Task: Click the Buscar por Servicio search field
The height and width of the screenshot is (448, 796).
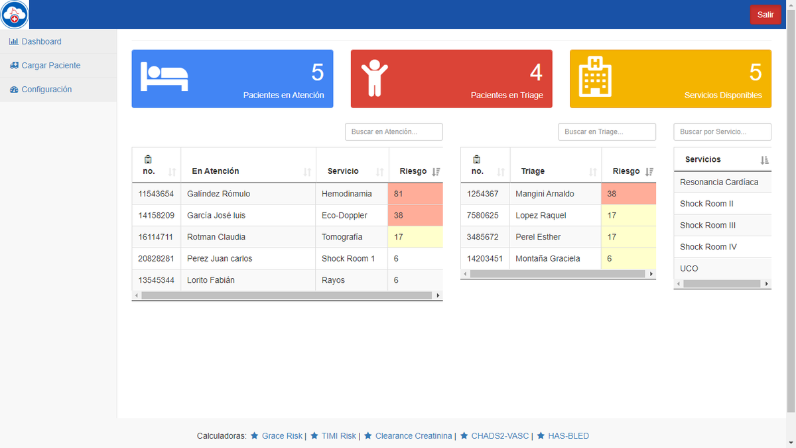Action: click(722, 131)
